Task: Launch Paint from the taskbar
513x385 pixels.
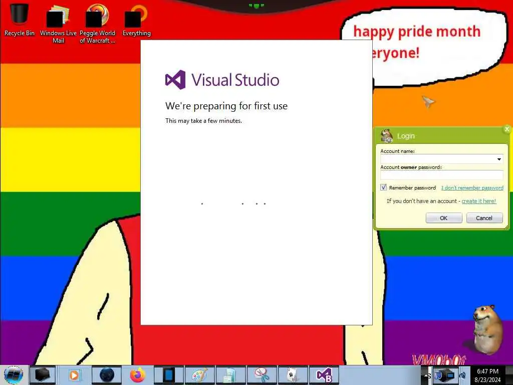Action: pos(199,375)
